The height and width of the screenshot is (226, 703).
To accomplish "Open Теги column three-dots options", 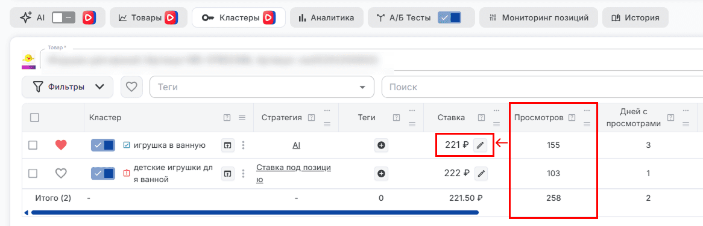I will click(x=412, y=111).
